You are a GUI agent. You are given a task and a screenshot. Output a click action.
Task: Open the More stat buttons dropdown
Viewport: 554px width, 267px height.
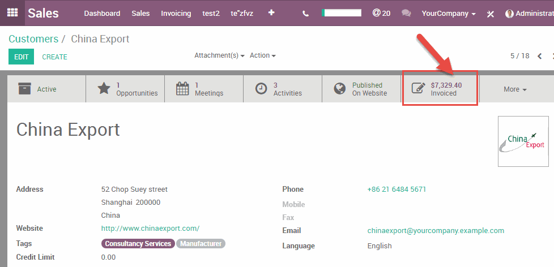pyautogui.click(x=515, y=89)
